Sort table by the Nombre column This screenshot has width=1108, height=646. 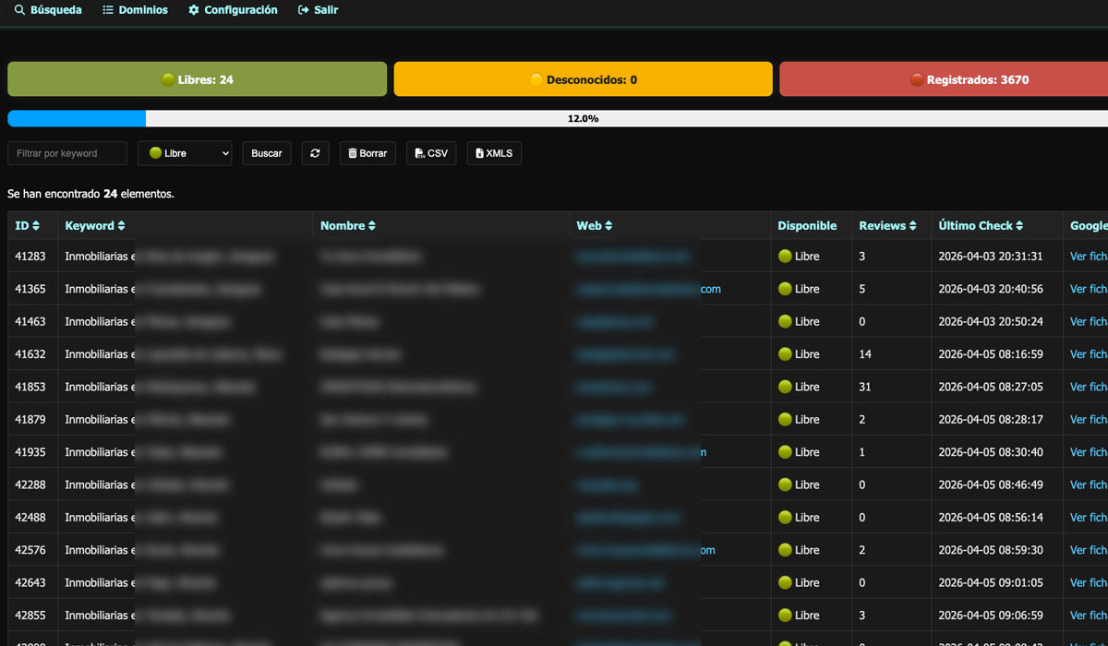pyautogui.click(x=348, y=225)
